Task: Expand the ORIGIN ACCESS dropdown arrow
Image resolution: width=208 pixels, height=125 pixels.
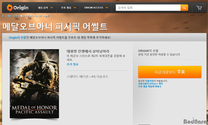Action: [107, 8]
